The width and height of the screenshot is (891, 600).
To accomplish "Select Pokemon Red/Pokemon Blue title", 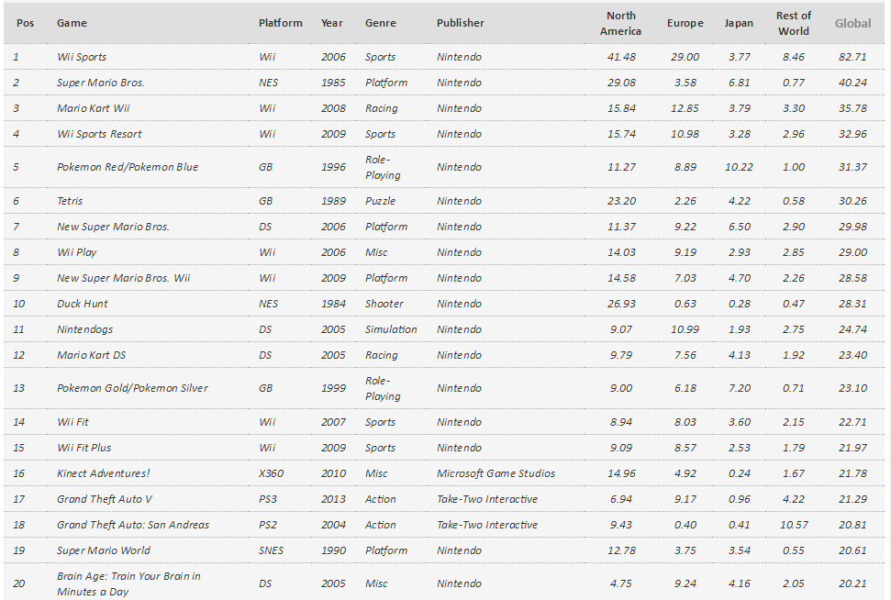I will click(x=128, y=167).
